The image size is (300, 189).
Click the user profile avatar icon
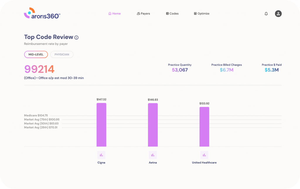coord(278,13)
